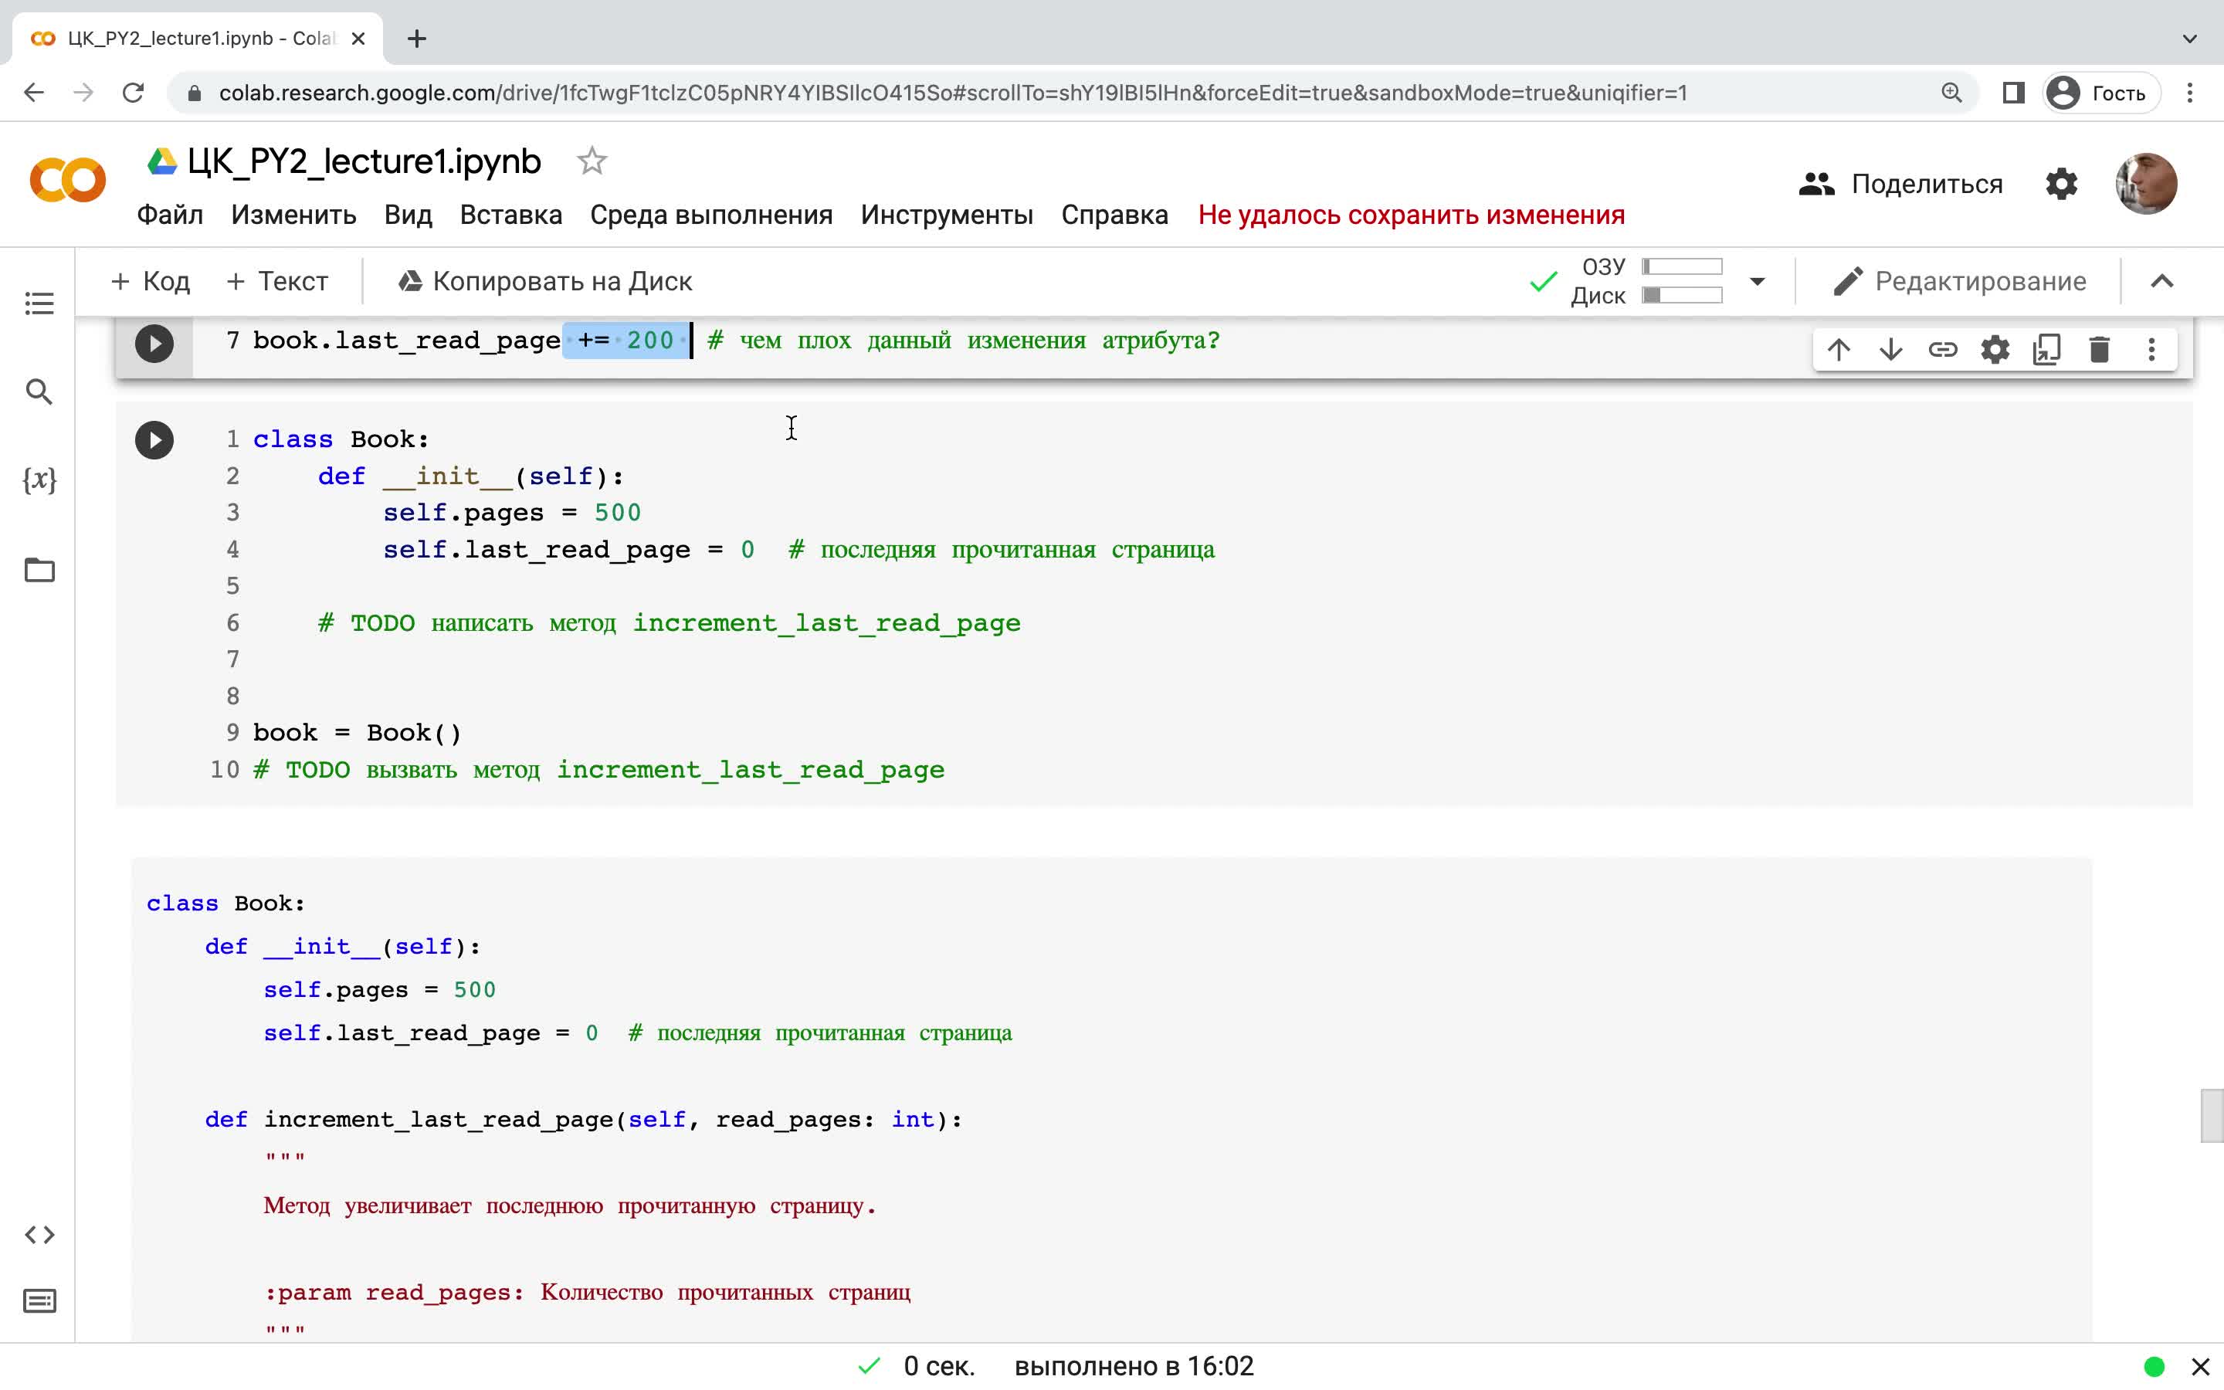Place cursor on the 'book = Book()' line
The width and height of the screenshot is (2224, 1390).
coord(358,733)
